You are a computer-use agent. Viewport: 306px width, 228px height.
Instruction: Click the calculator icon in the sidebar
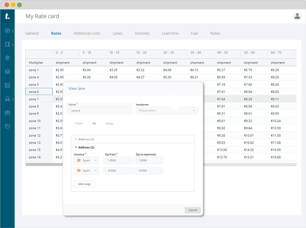pos(7,85)
